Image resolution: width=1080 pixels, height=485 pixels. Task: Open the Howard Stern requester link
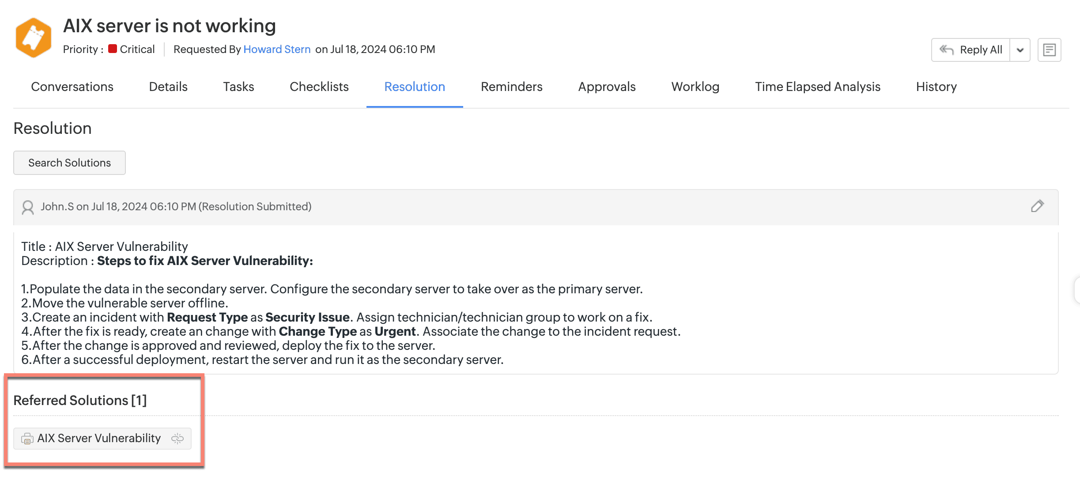[x=277, y=49]
